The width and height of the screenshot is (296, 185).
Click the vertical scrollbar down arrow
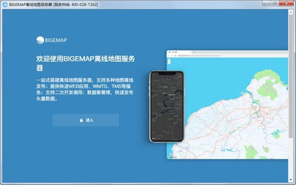tap(291, 180)
